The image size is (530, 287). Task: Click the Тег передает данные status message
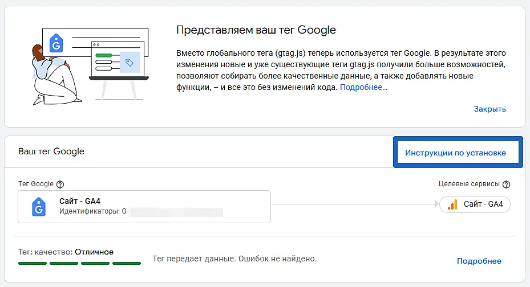234,259
